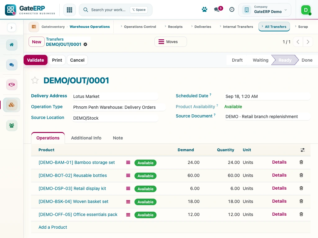Expand the left sidebar arrow

pos(11,28)
